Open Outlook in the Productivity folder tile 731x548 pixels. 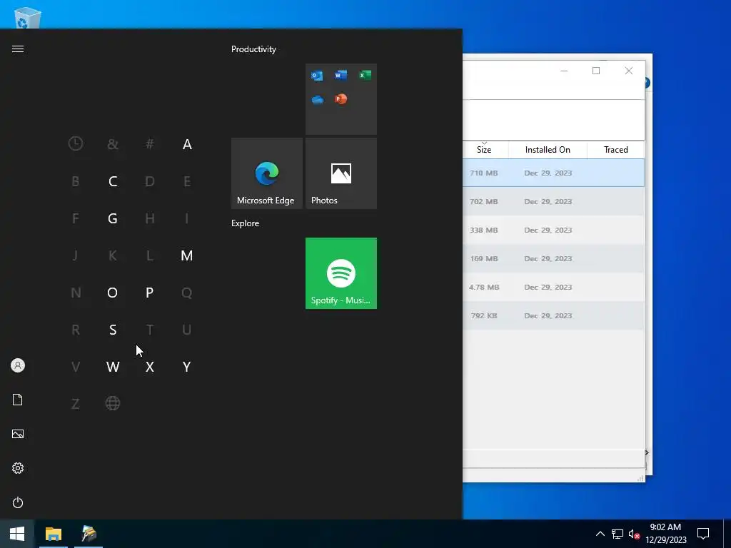(317, 75)
